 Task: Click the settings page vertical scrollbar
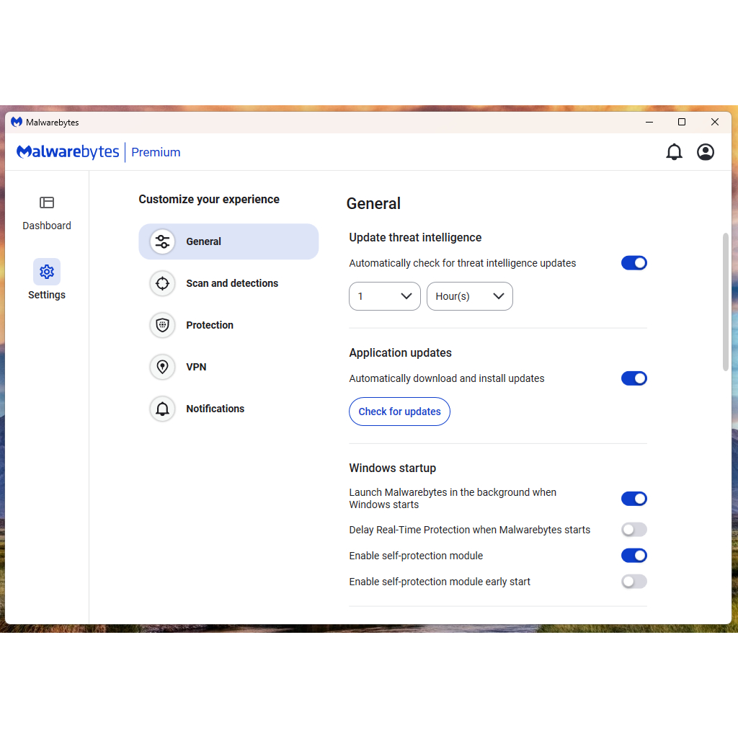[725, 301]
